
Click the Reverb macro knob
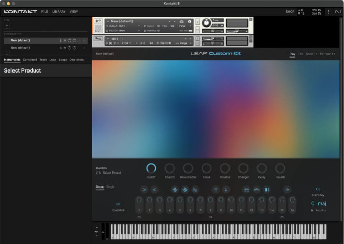[x=280, y=168]
